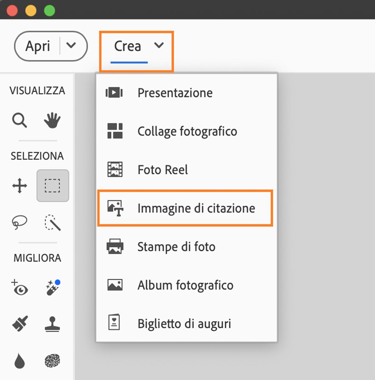Select the Lasso tool
Screen dimensions: 375x380
coord(20,221)
